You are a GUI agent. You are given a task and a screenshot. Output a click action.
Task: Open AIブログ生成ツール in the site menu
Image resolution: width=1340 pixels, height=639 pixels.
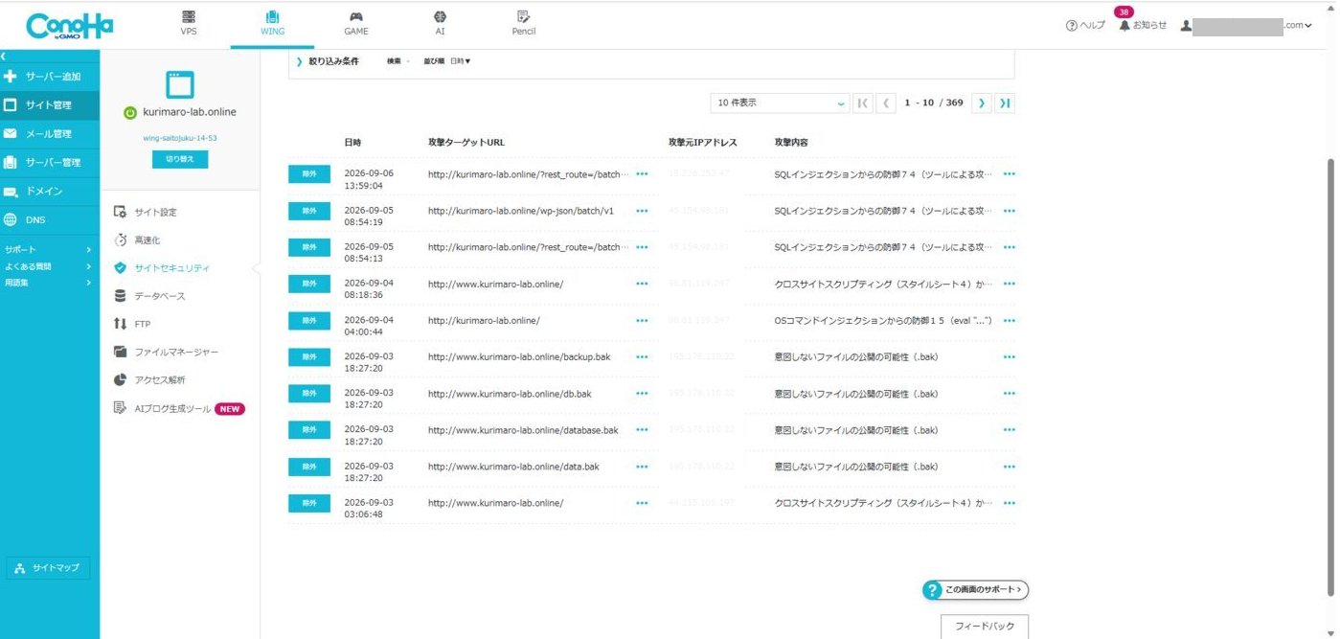pos(178,409)
